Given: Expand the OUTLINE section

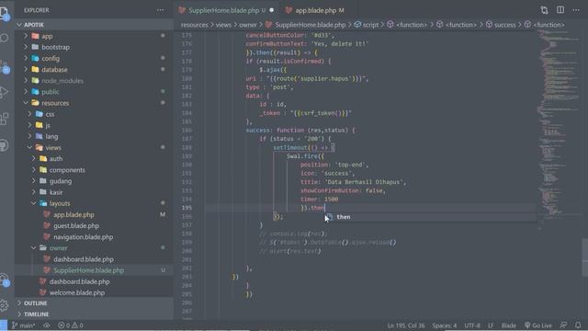Looking at the screenshot, I should tap(94, 303).
